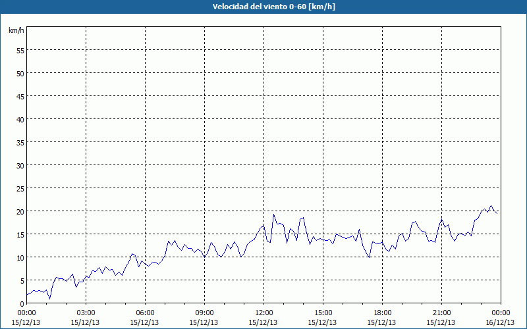527x329 pixels.
Task: Click the highest wind peak before midnight end
Action: [x=491, y=206]
